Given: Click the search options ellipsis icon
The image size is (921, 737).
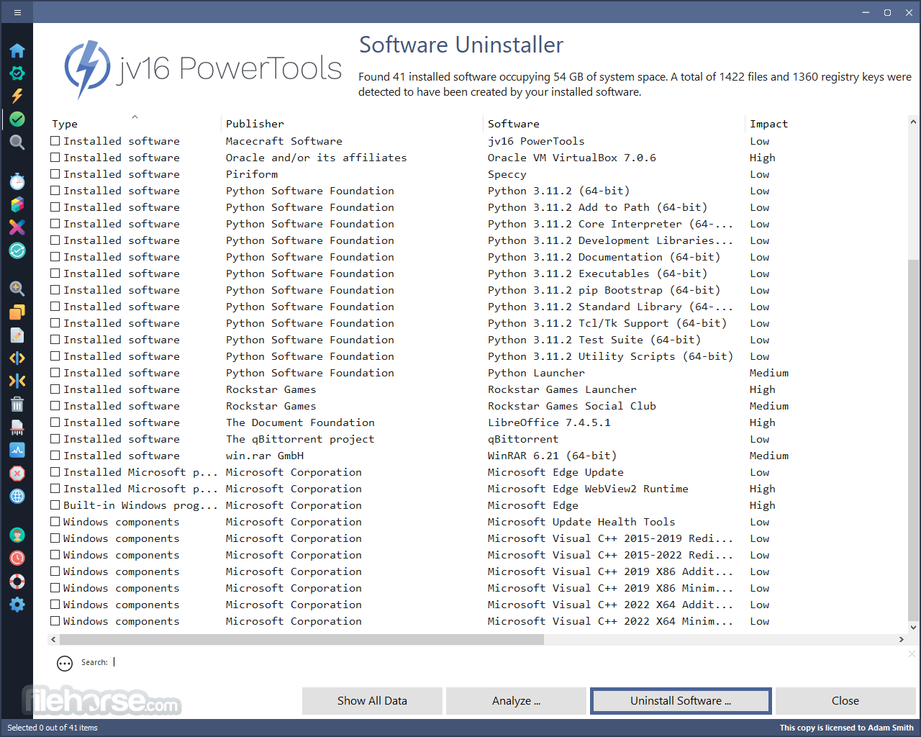Looking at the screenshot, I should (x=65, y=664).
